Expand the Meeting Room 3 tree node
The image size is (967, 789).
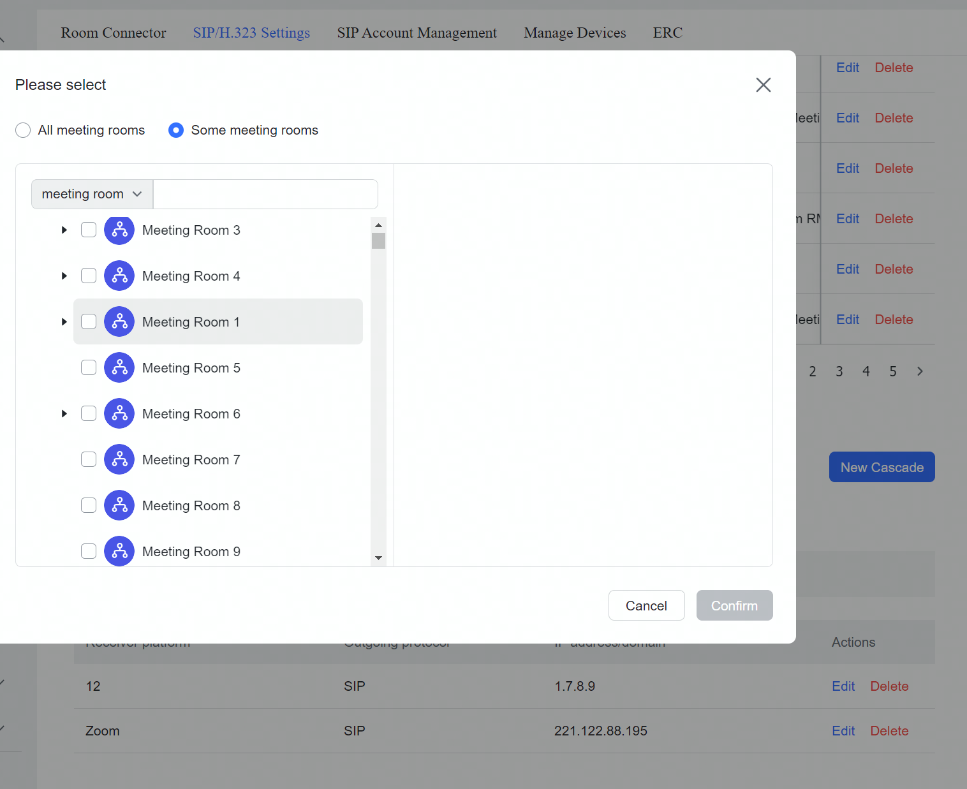[64, 230]
